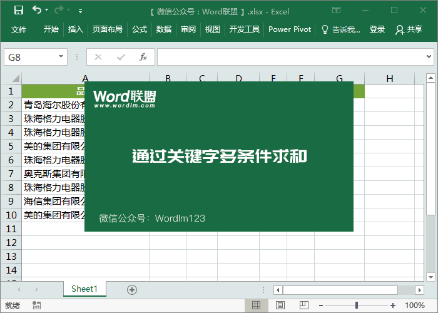
Task: Open the 公式 (Formulas) ribbon tab
Action: 139,29
